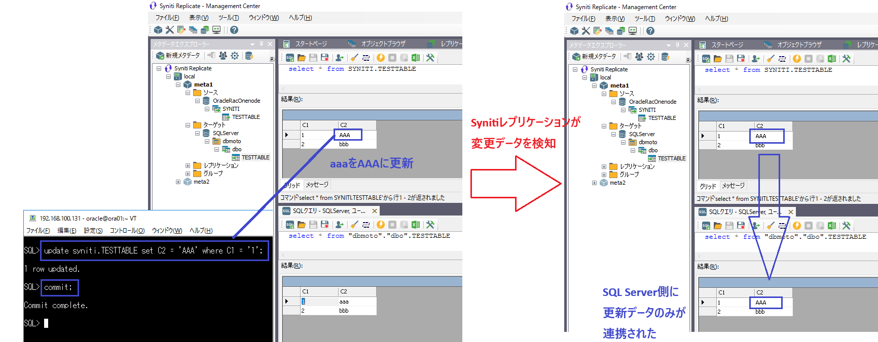Image resolution: width=878 pixels, height=342 pixels.
Task: Left window: open メタデータエクスプローラー header dropdown arrow
Action: click(252, 44)
